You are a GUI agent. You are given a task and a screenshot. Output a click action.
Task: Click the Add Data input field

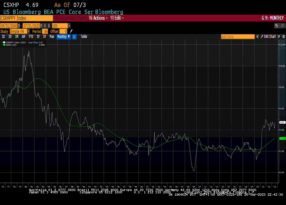(237, 36)
